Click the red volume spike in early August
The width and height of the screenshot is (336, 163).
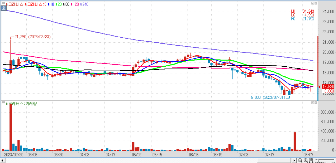tap(295, 142)
